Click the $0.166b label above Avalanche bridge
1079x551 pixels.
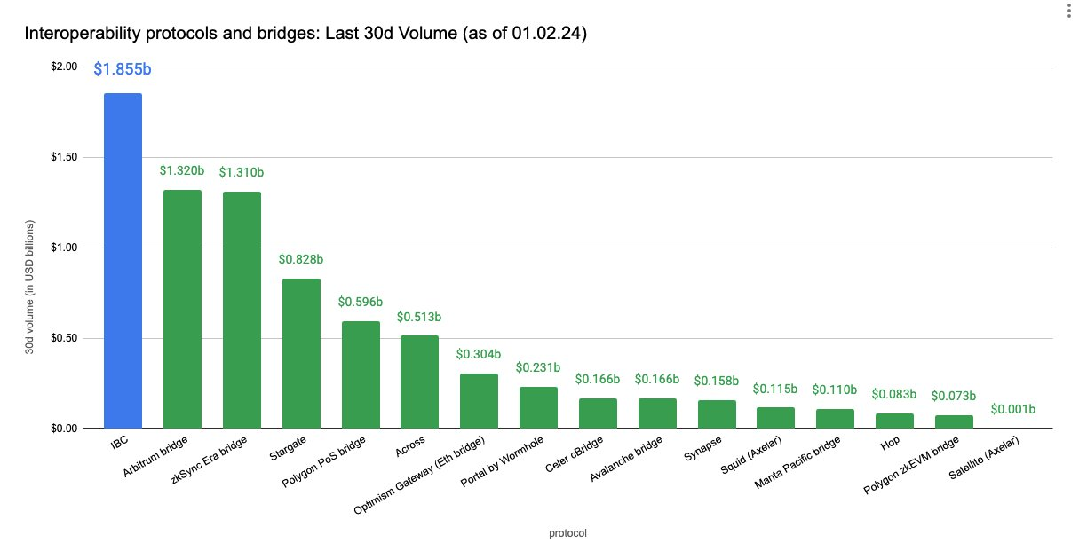pos(657,379)
